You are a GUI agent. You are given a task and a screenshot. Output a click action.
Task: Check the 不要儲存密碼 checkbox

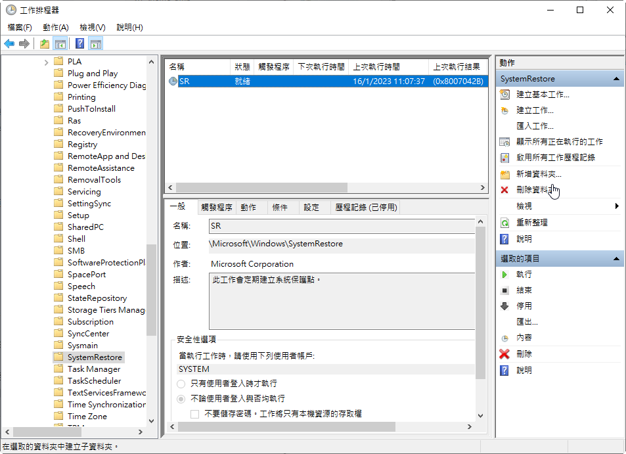pos(195,414)
